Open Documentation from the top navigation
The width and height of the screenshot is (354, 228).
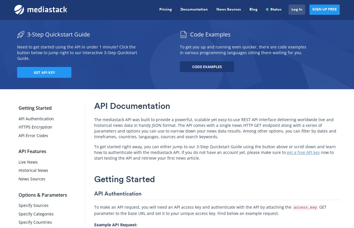pyautogui.click(x=194, y=9)
